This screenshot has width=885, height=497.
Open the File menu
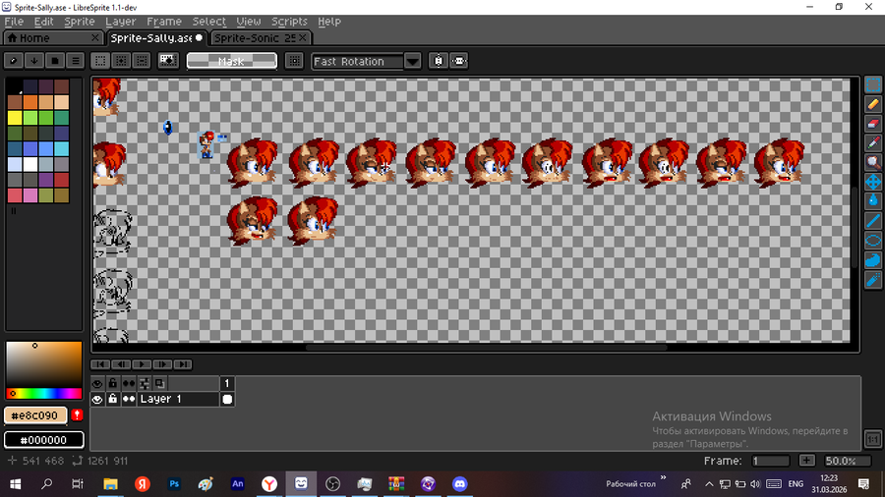point(14,22)
